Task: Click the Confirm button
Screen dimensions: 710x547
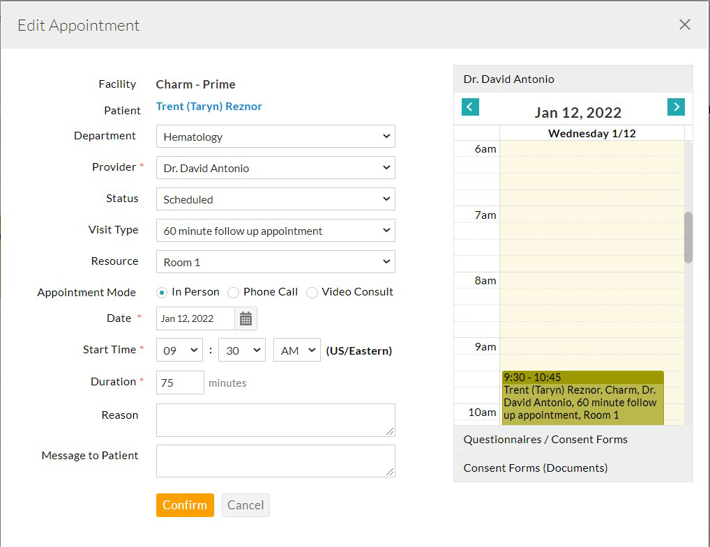Action: [185, 505]
